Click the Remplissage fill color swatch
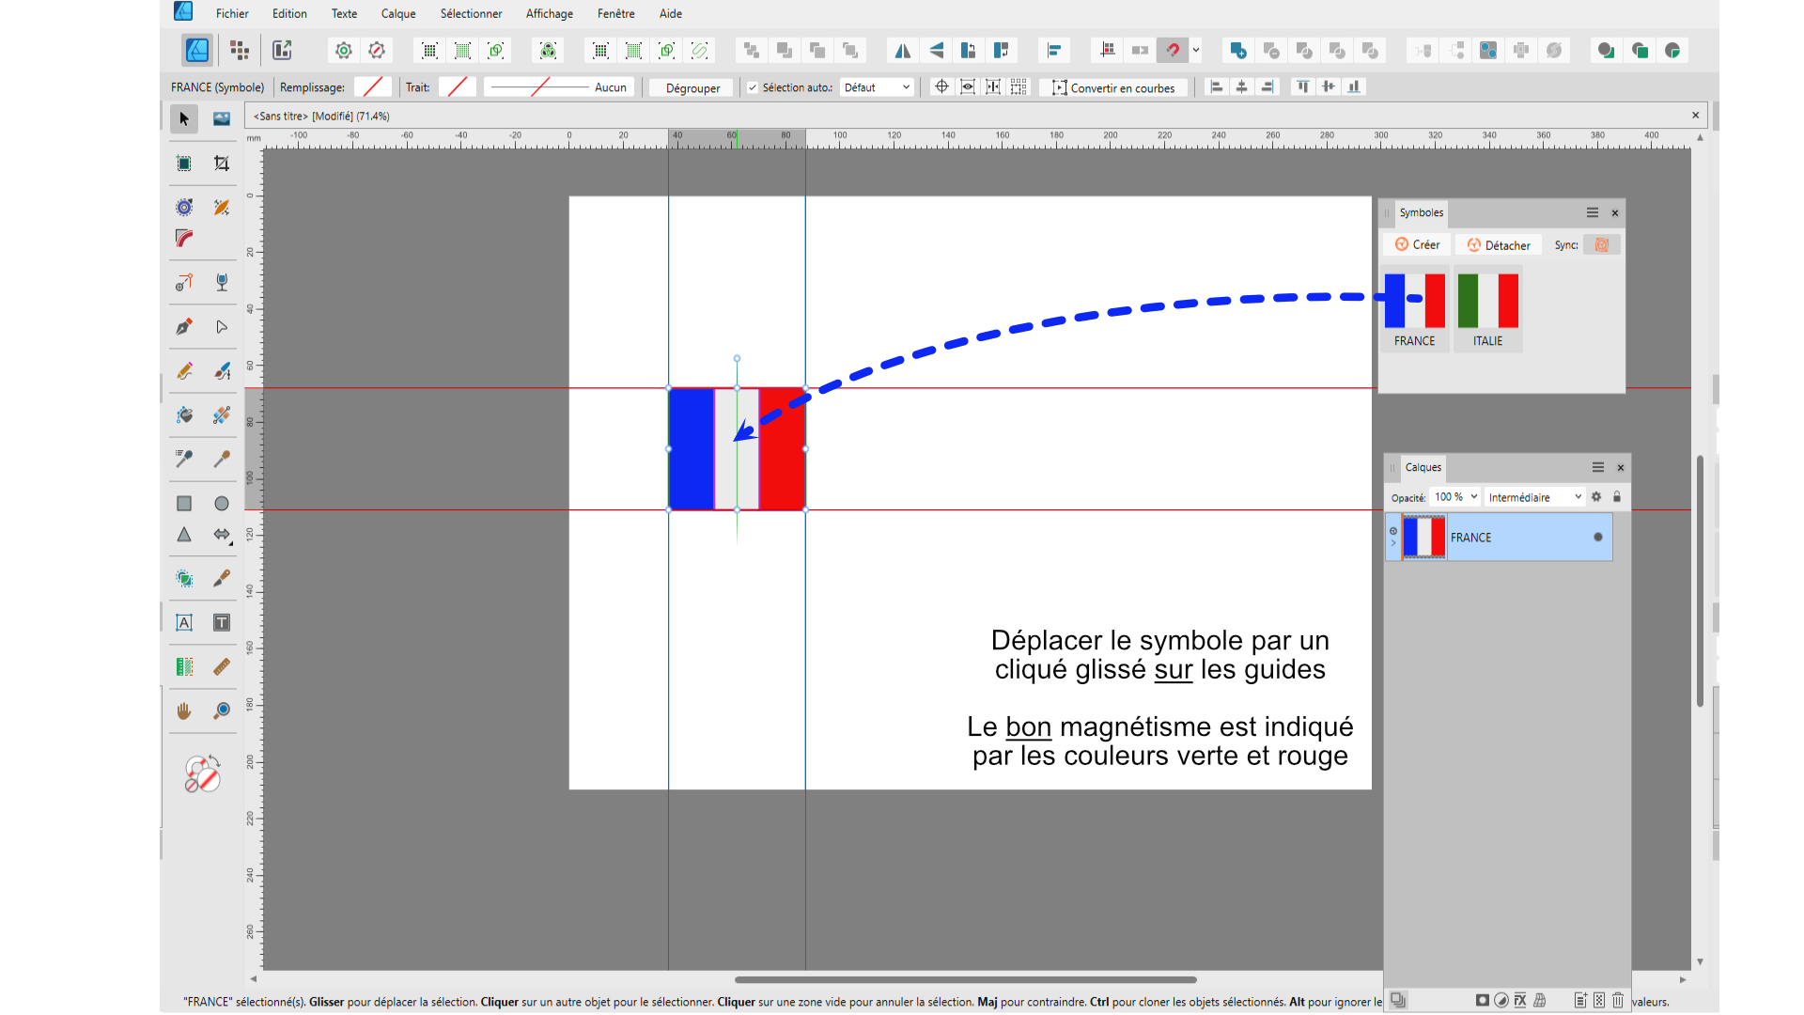Image resolution: width=1804 pixels, height=1015 pixels. (x=373, y=87)
